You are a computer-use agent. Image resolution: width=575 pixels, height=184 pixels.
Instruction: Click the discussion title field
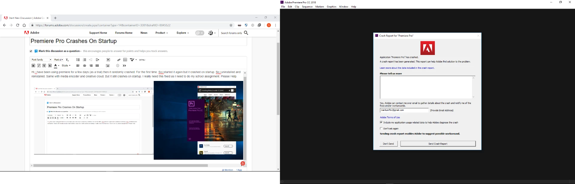[x=138, y=41]
